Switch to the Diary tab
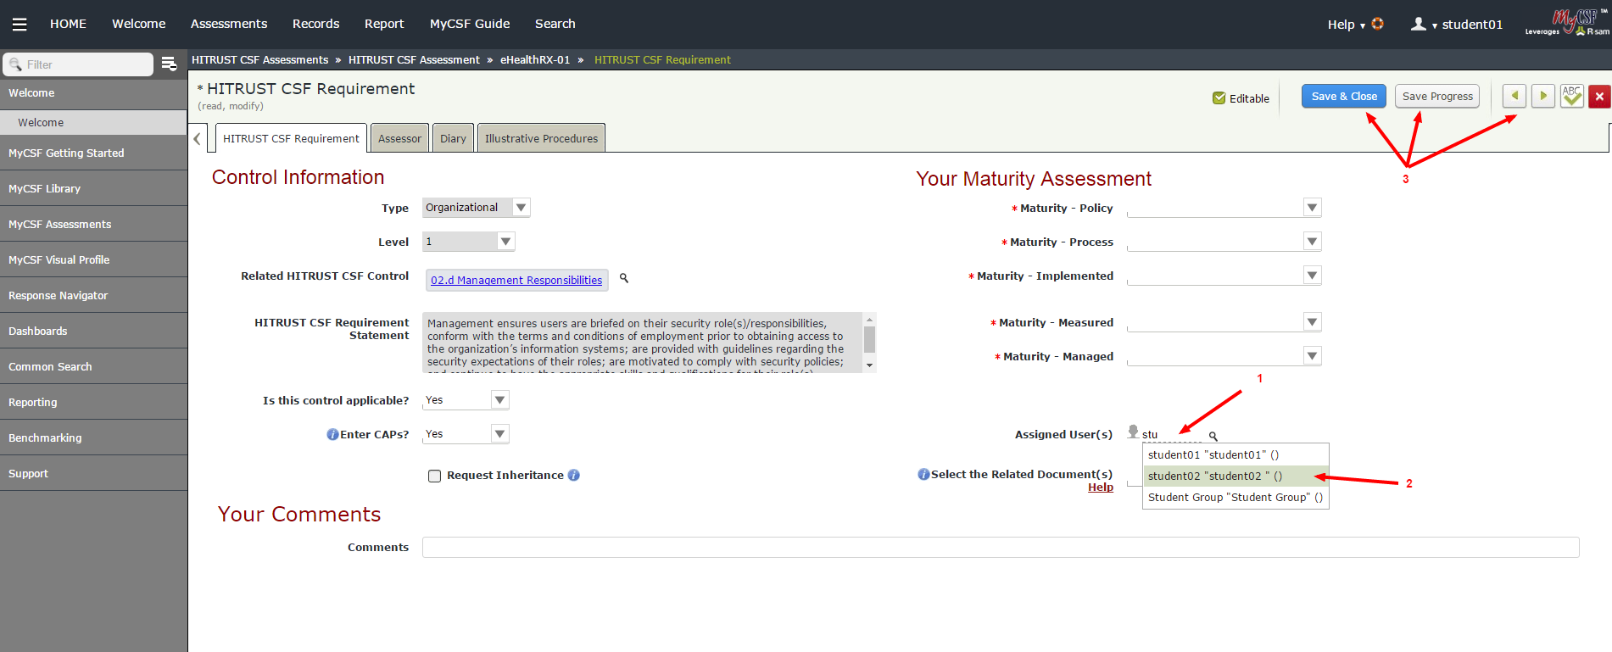 coord(453,138)
